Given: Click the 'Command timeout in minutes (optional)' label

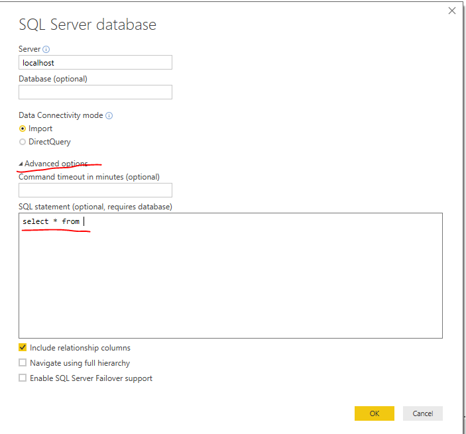Looking at the screenshot, I should pos(89,177).
